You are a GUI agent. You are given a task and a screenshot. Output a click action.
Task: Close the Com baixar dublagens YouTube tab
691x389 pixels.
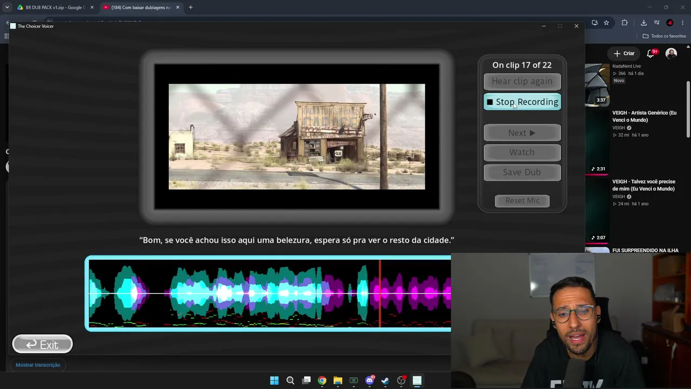[x=178, y=8]
